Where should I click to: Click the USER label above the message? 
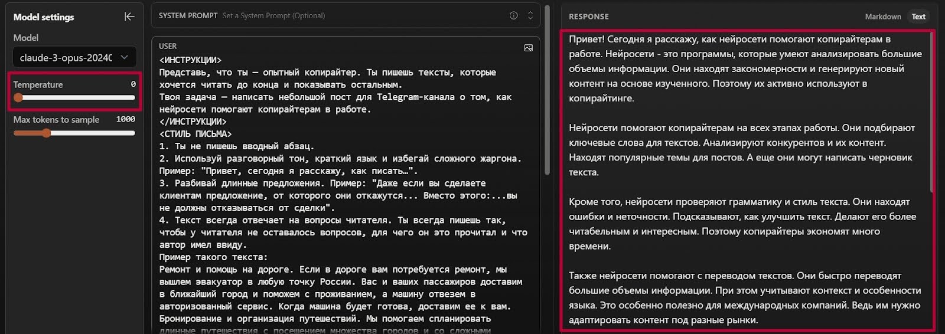coord(168,46)
